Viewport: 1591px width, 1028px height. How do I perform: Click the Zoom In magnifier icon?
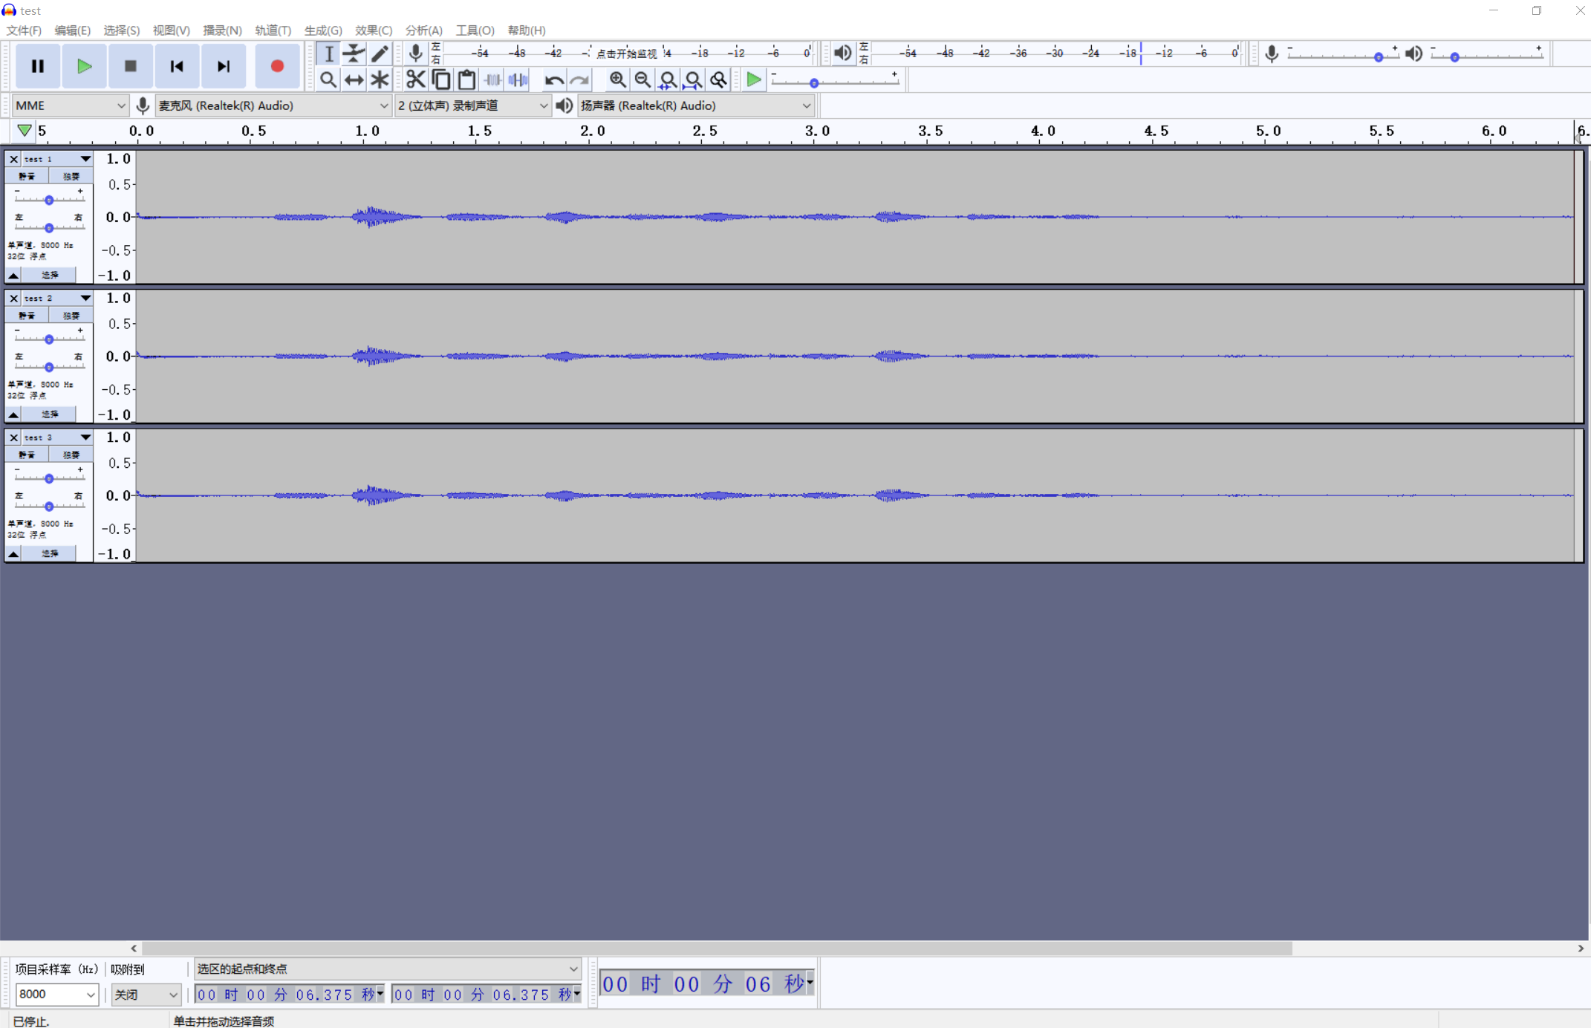coord(616,79)
